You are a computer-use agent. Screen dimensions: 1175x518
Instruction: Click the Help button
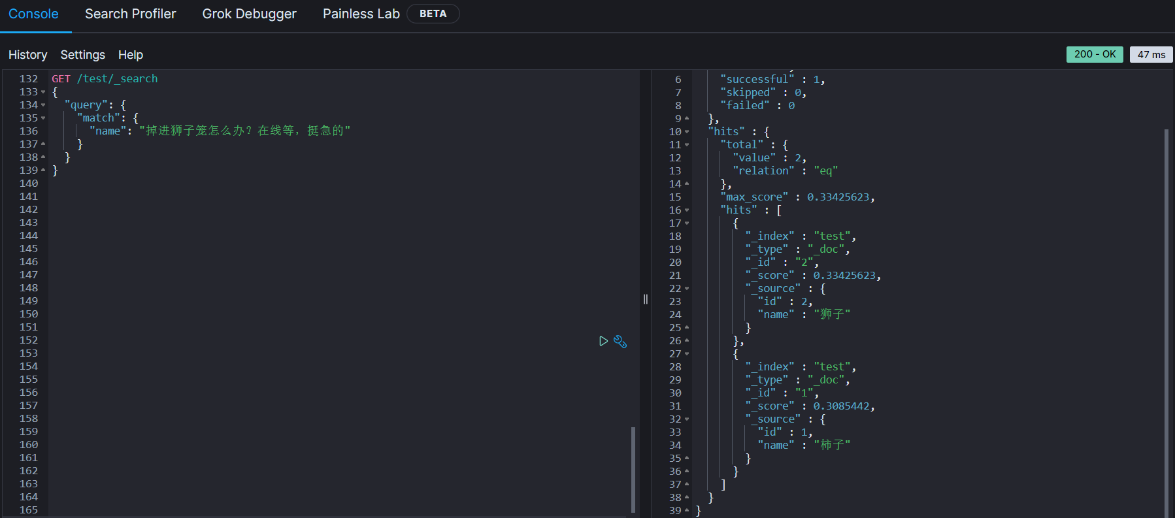click(x=130, y=55)
